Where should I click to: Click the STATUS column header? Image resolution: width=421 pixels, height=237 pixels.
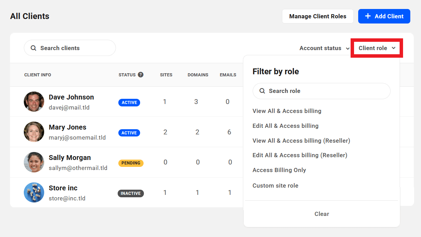(x=127, y=75)
